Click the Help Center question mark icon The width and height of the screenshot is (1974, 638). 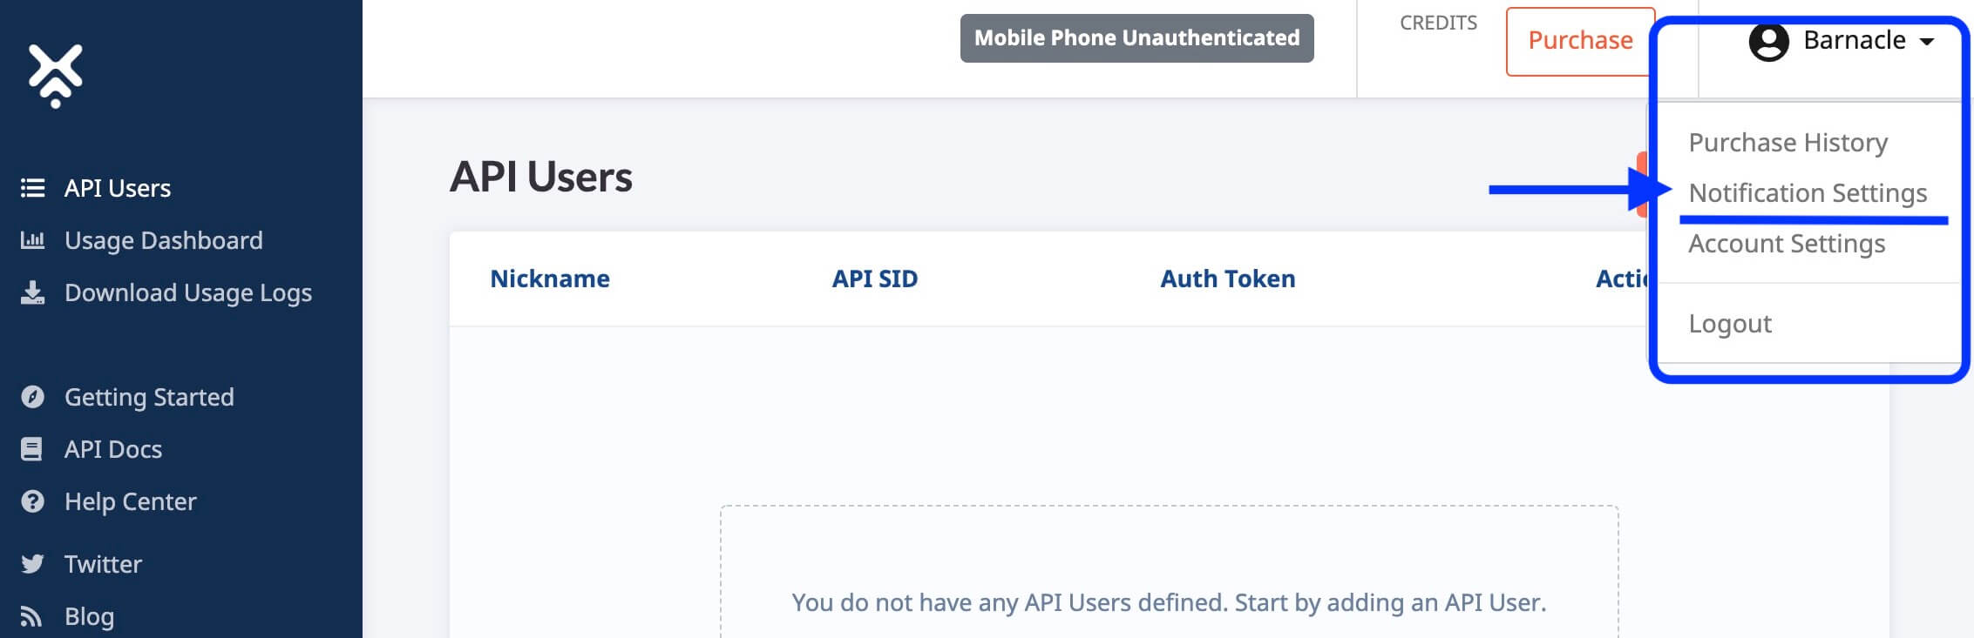[x=32, y=501]
